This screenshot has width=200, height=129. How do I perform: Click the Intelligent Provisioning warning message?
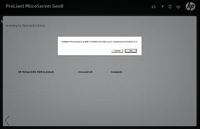pos(100,42)
